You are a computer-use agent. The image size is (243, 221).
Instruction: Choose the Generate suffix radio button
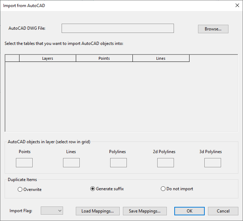[107, 189]
